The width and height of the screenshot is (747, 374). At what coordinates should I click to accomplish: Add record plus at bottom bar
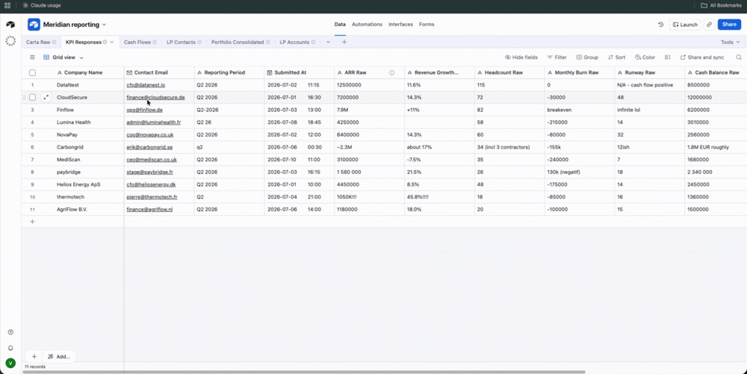[x=34, y=356]
